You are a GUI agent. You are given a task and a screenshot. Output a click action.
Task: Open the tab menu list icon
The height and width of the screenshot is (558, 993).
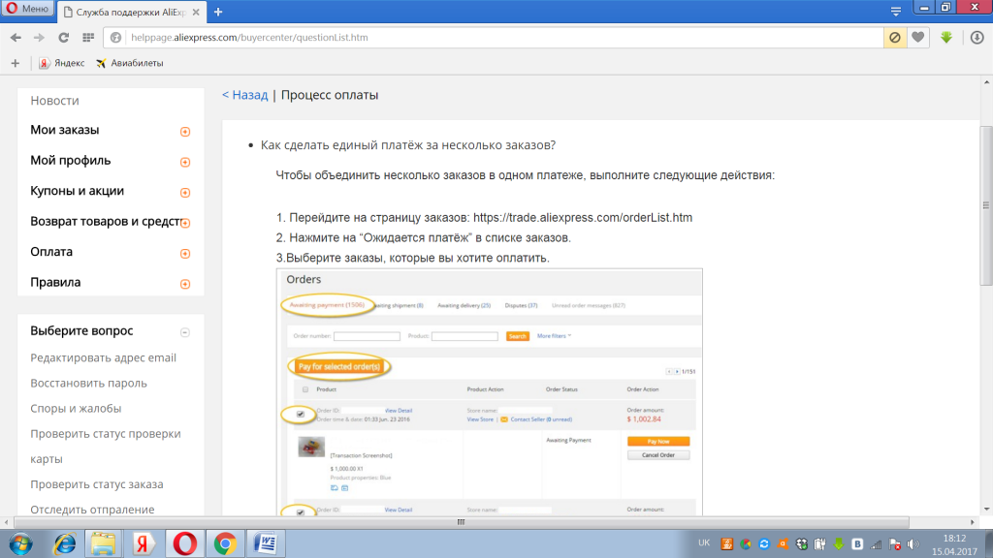[x=895, y=12]
